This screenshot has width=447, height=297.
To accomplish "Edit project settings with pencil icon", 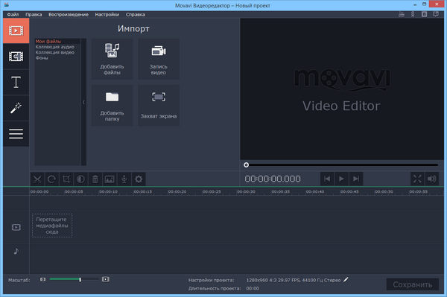I will pyautogui.click(x=346, y=280).
